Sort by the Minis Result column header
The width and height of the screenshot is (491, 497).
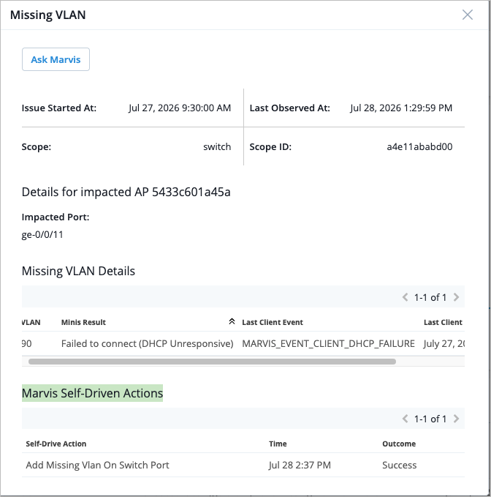(x=83, y=322)
